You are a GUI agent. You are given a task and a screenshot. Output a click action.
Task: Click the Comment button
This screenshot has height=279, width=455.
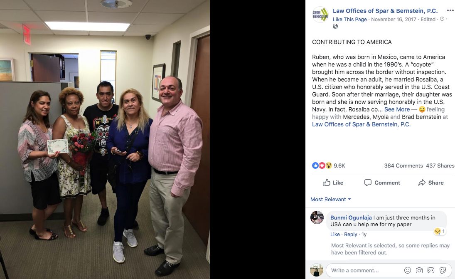click(x=382, y=183)
